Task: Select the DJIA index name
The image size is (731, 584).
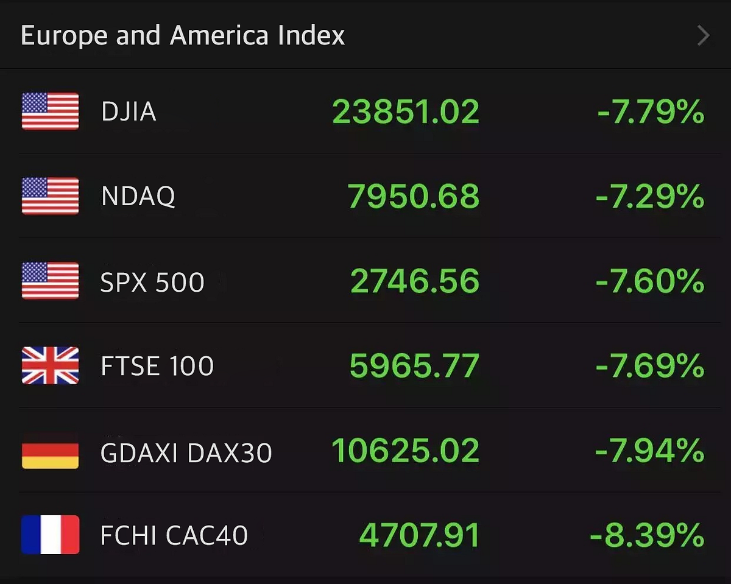Action: pyautogui.click(x=129, y=111)
